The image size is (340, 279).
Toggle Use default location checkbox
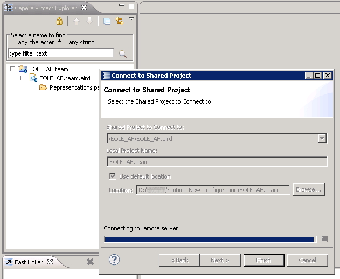pyautogui.click(x=113, y=176)
